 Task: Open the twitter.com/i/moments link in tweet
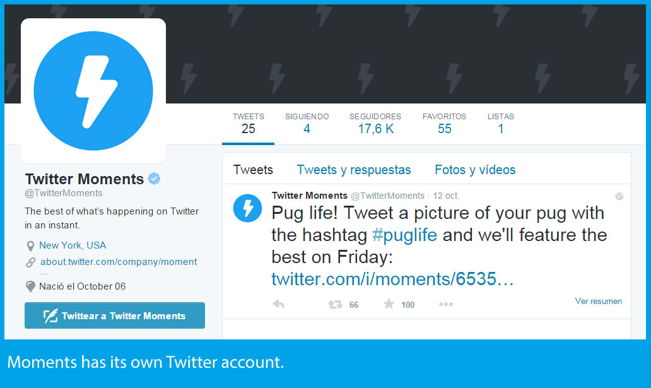[392, 279]
